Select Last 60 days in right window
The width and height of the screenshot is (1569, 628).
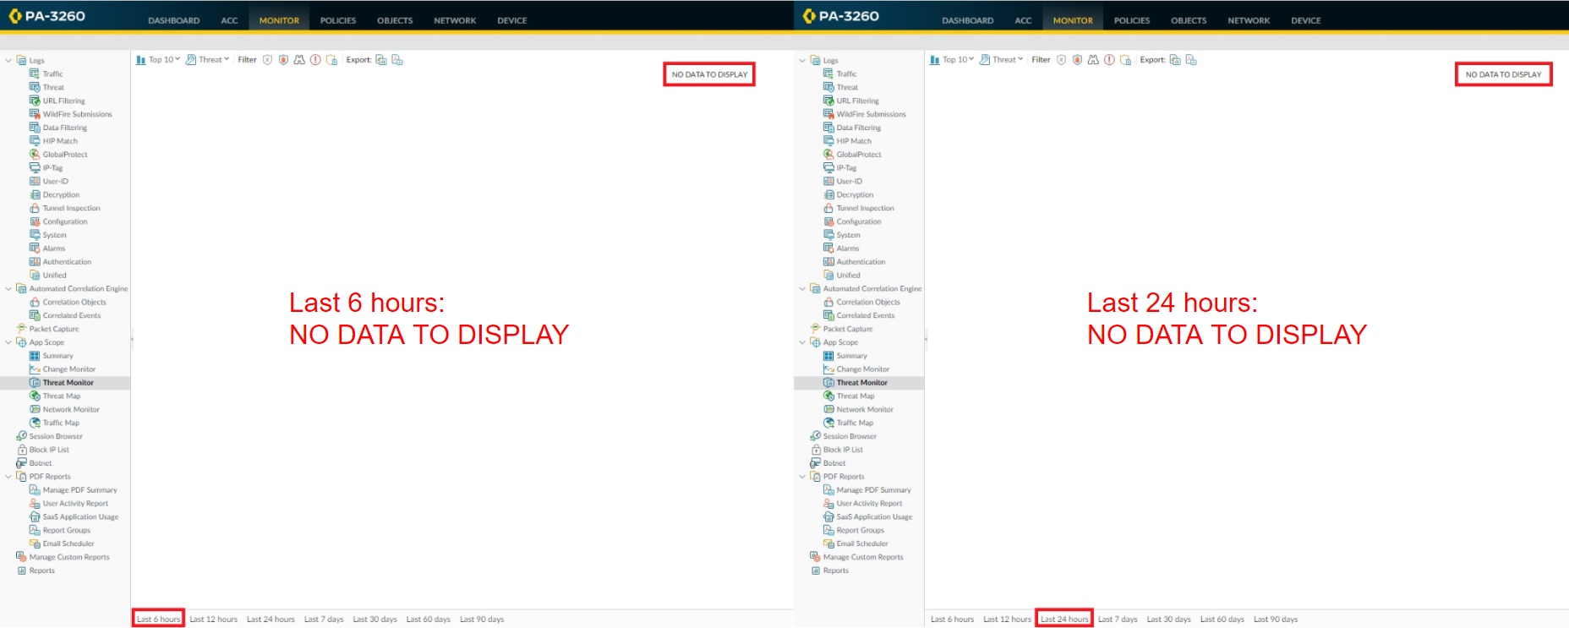coord(1222,620)
